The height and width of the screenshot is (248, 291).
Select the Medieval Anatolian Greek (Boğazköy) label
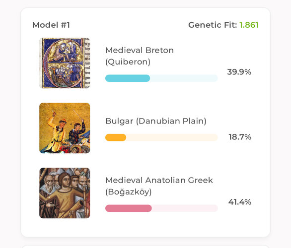click(x=159, y=186)
